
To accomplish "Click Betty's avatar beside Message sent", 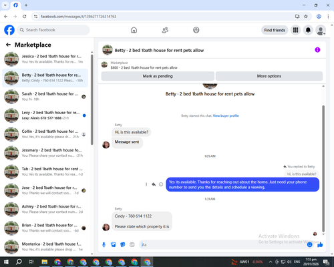I will pyautogui.click(x=106, y=145).
